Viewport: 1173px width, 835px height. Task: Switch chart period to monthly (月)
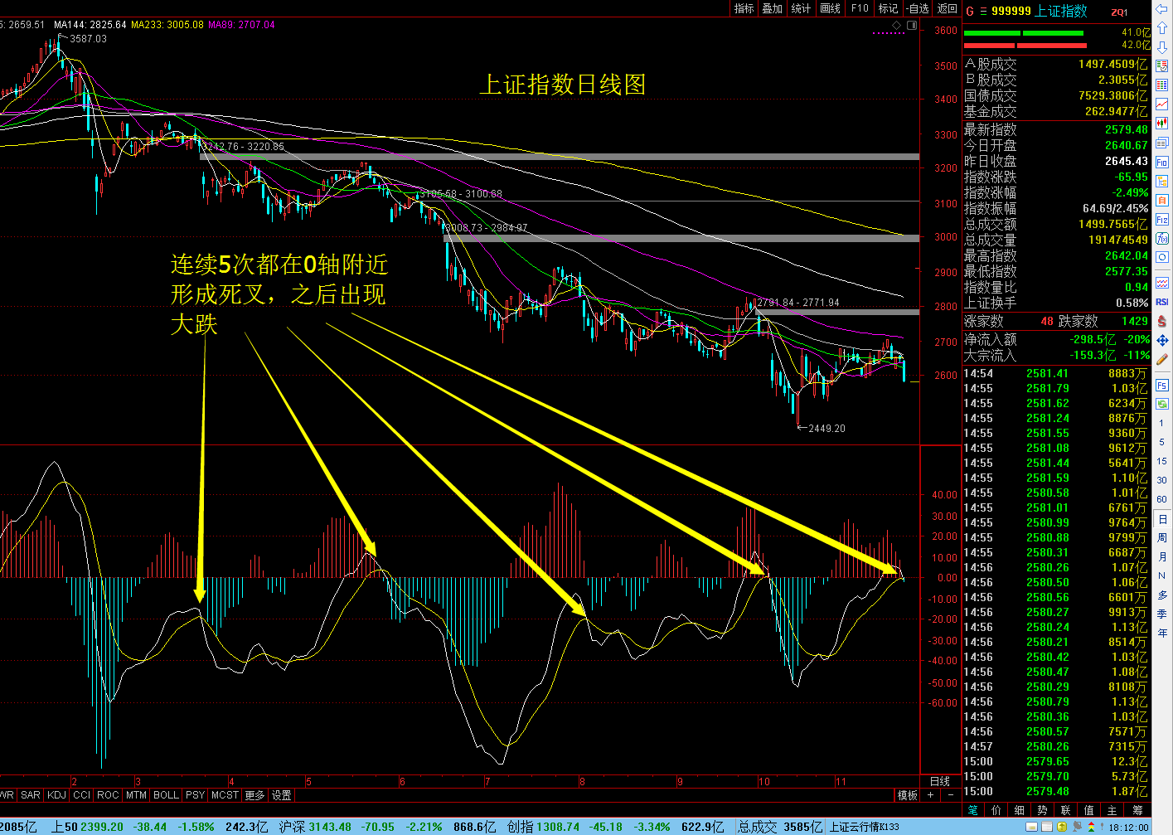[1162, 557]
